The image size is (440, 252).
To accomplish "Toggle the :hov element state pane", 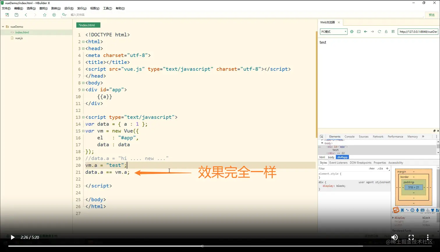I will pos(372,169).
